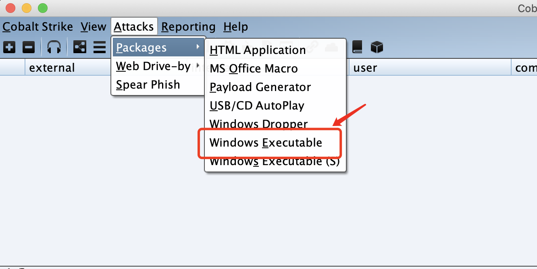Click the cube icon in the toolbar
537x269 pixels.
tap(377, 48)
